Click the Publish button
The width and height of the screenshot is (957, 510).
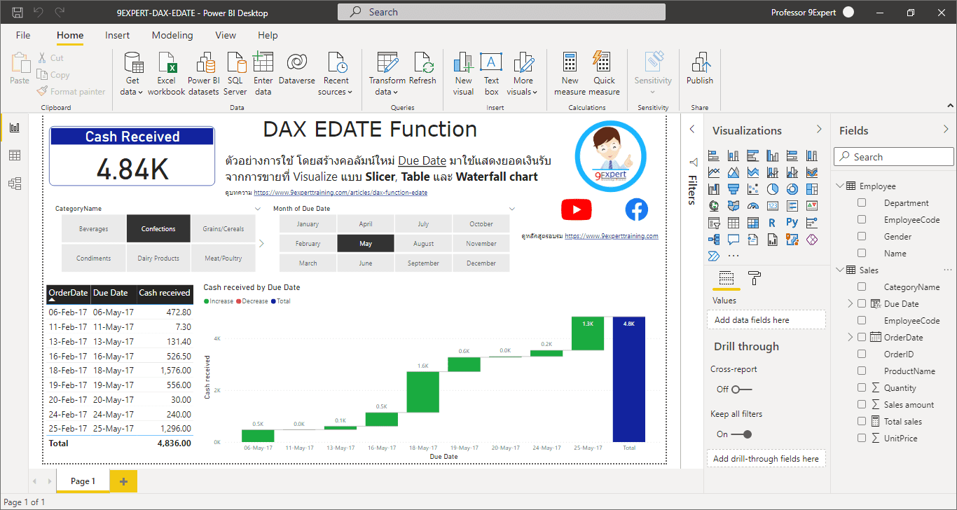(699, 70)
